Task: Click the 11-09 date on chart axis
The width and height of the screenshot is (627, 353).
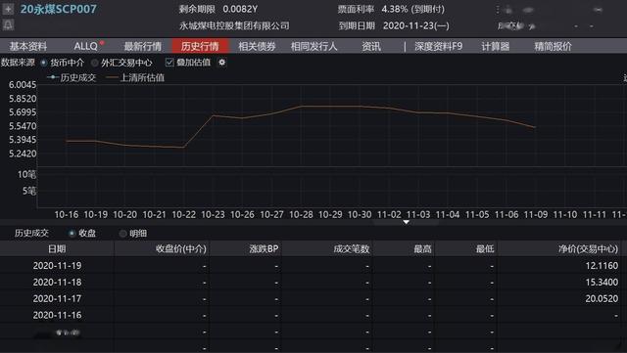Action: tap(536, 214)
